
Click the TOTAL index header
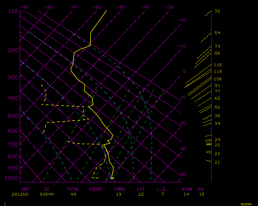[x=73, y=189]
